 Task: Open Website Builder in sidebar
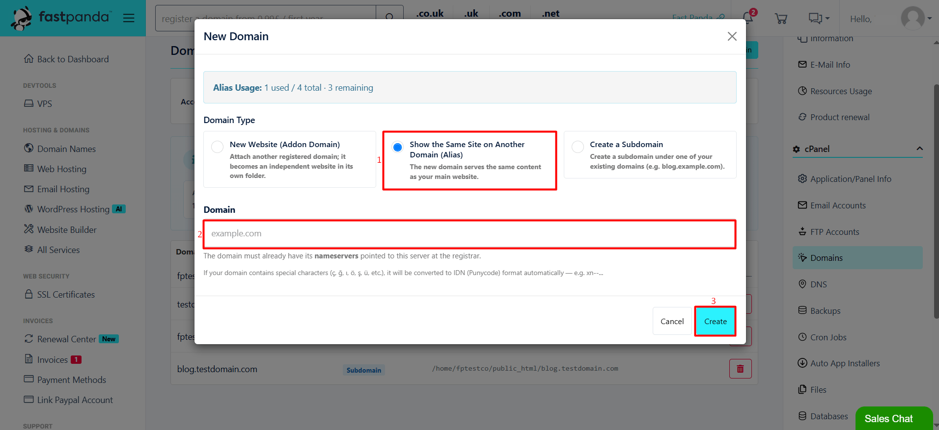[x=60, y=229]
